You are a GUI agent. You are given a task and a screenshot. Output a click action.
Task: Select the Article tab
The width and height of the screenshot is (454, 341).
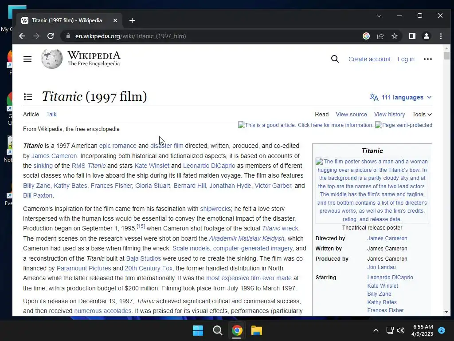point(31,114)
